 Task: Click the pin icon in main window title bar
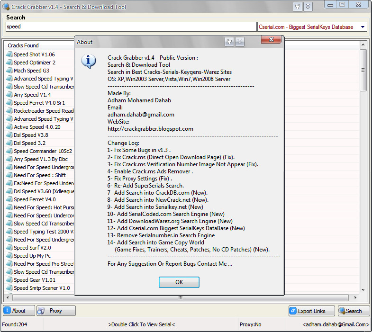[x=298, y=7]
